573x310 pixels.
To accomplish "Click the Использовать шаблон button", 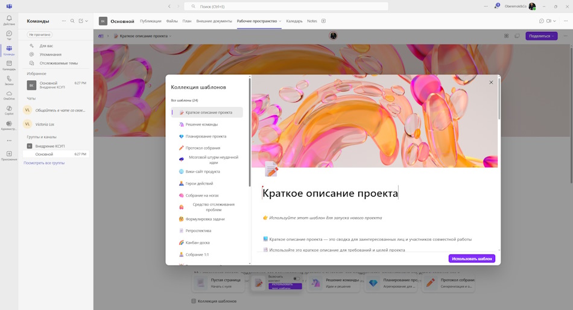I will coord(472,259).
